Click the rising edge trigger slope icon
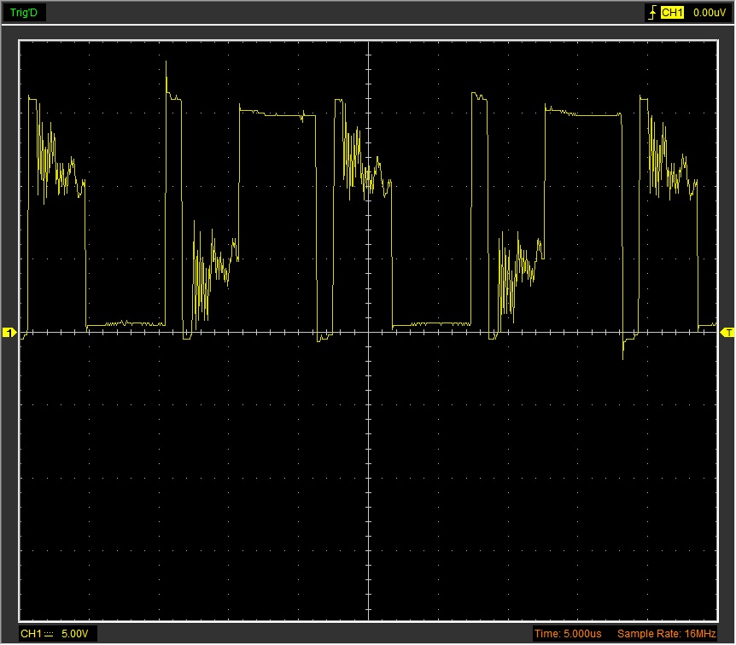Screen dimensions: 736x645 point(652,13)
